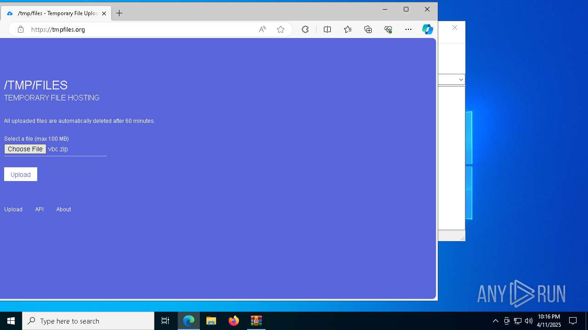Open Task View
Image resolution: width=588 pixels, height=330 pixels.
165,321
